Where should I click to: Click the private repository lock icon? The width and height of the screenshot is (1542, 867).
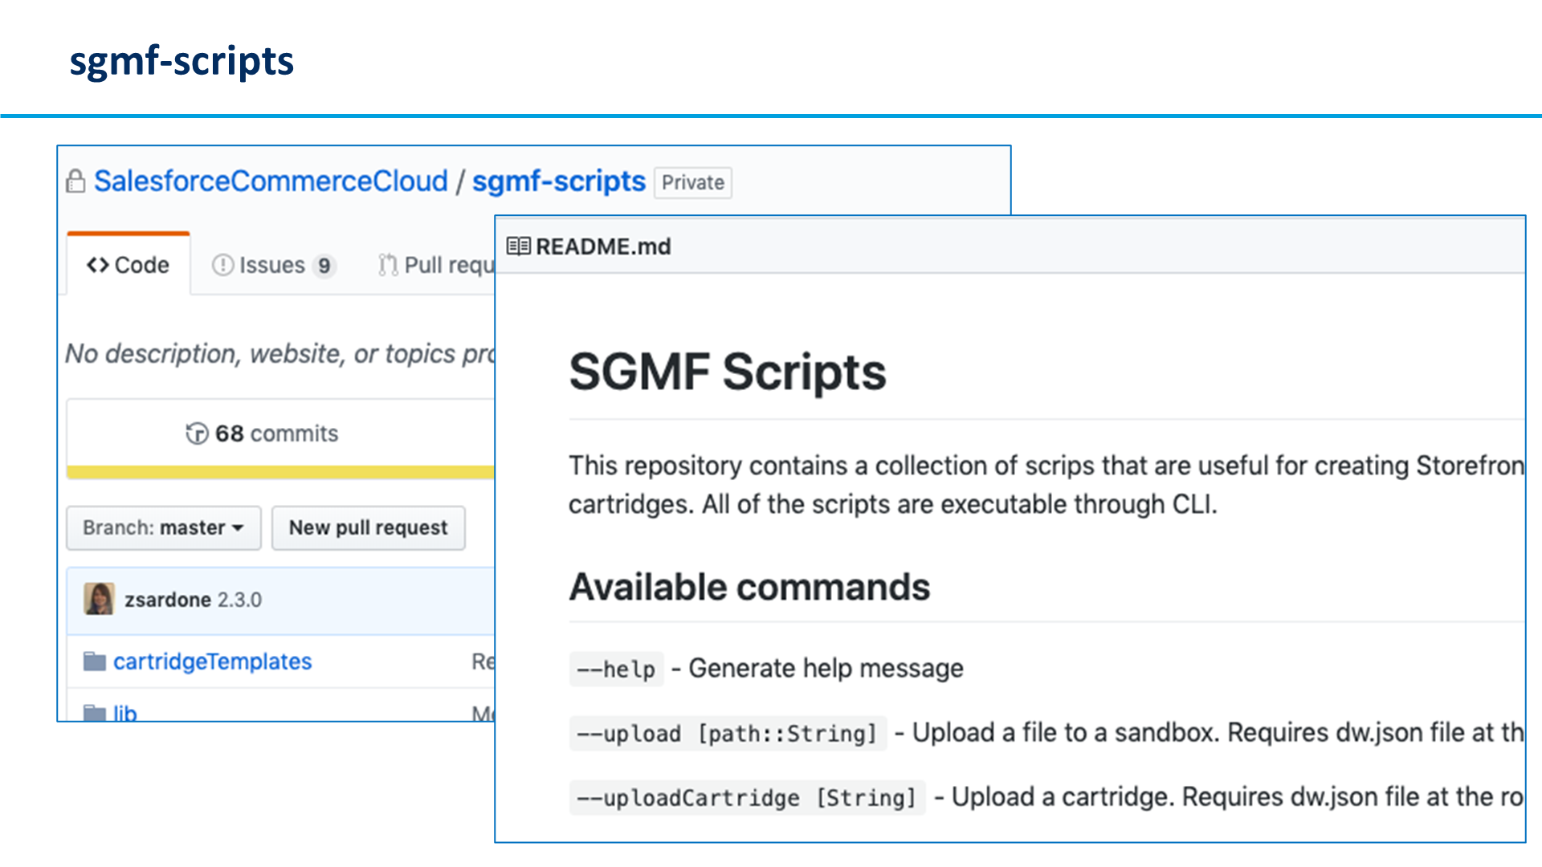(75, 181)
